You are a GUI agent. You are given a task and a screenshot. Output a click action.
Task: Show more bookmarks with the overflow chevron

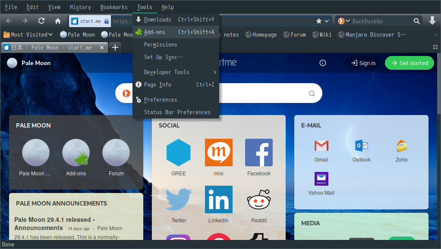click(436, 35)
